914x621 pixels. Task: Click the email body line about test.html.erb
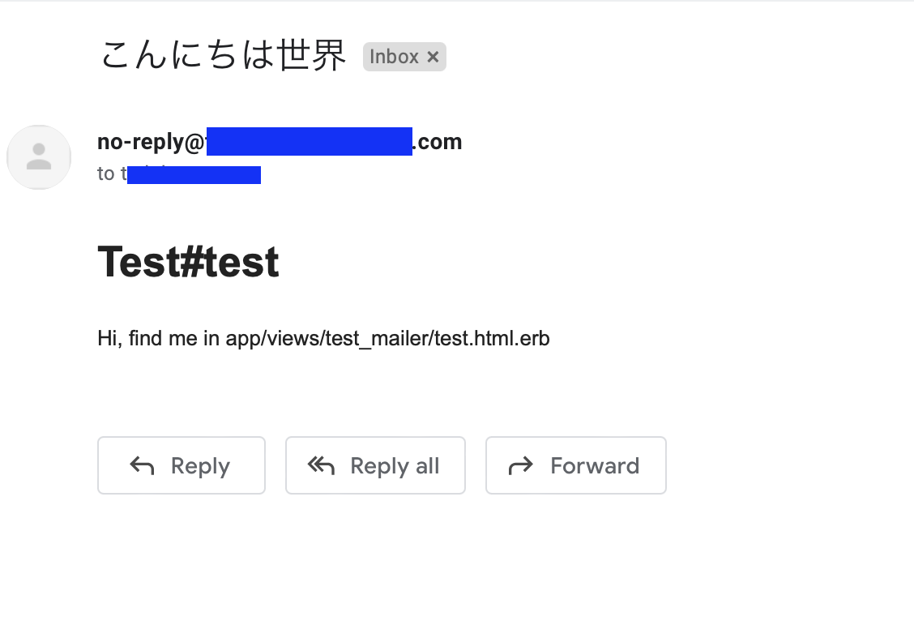(323, 338)
